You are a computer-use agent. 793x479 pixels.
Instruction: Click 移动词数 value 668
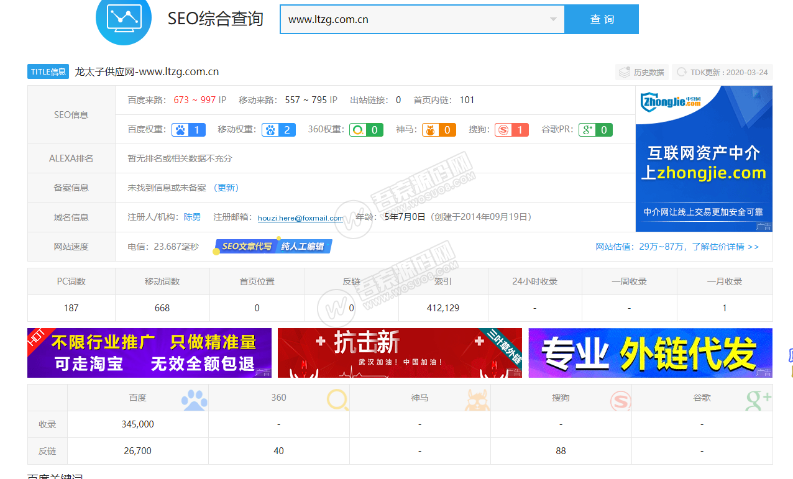[x=162, y=308]
